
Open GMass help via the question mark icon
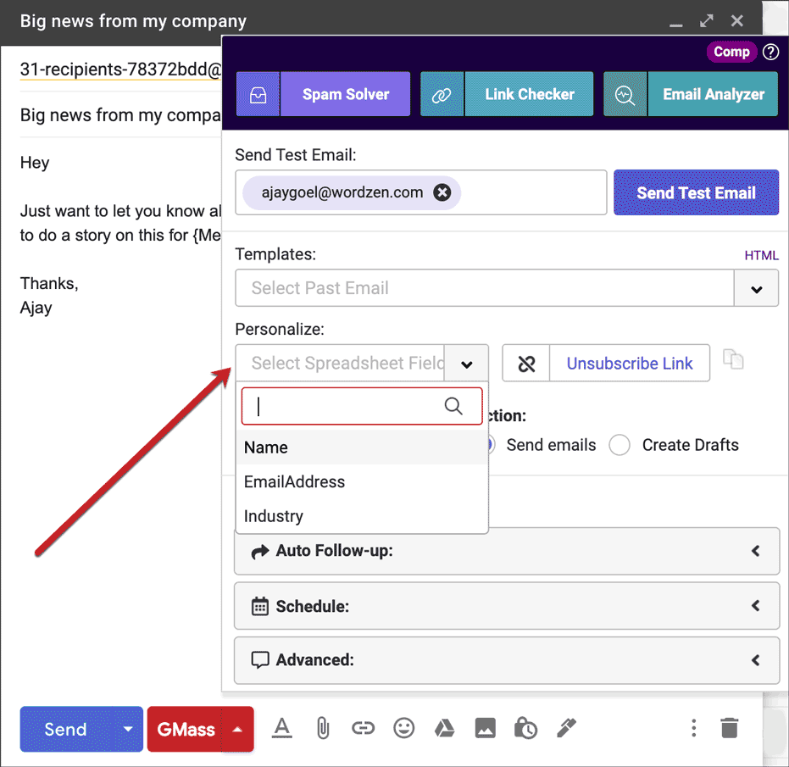point(770,52)
